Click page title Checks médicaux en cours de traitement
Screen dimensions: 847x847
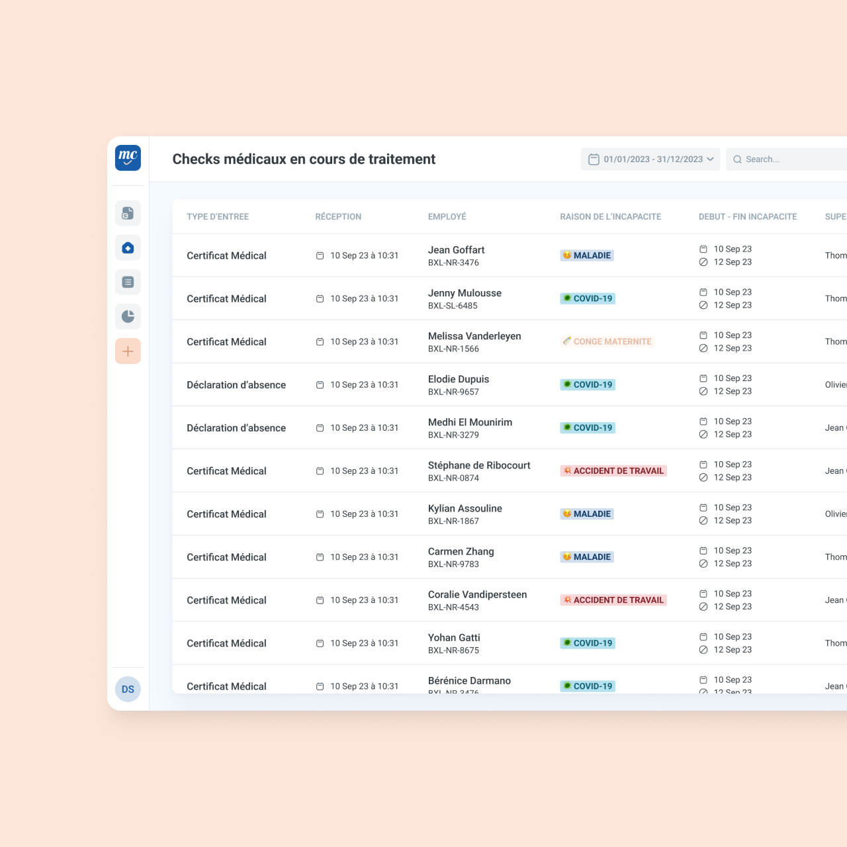pos(304,159)
